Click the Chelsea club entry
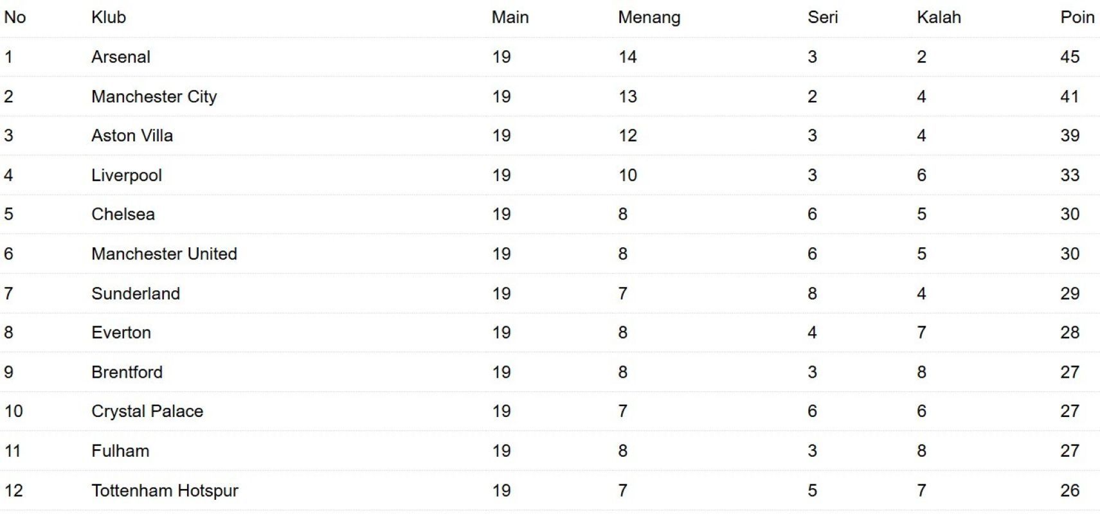The height and width of the screenshot is (514, 1100). [123, 215]
